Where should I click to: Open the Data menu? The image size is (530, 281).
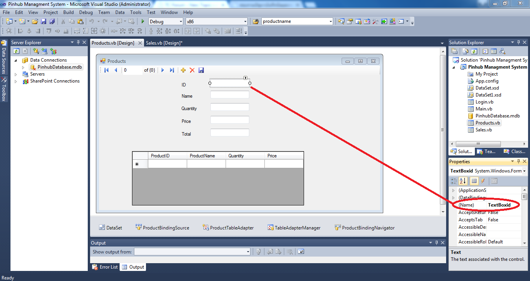coord(120,12)
